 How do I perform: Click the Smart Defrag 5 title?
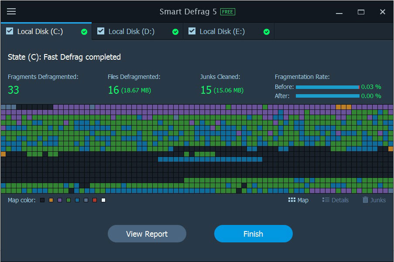[188, 11]
